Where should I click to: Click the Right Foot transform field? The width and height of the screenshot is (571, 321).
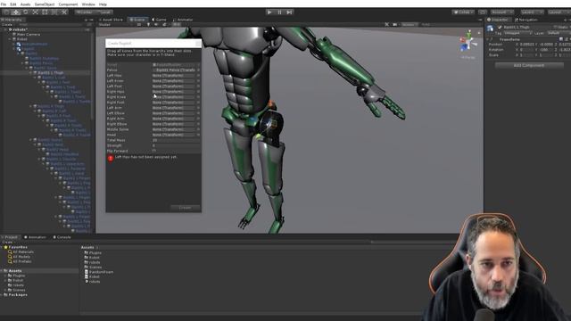[x=174, y=103]
